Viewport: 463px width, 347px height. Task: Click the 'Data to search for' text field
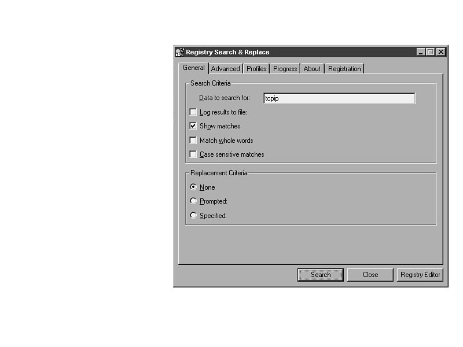click(x=339, y=98)
